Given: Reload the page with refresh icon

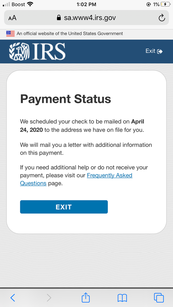Looking at the screenshot, I should click(x=162, y=18).
